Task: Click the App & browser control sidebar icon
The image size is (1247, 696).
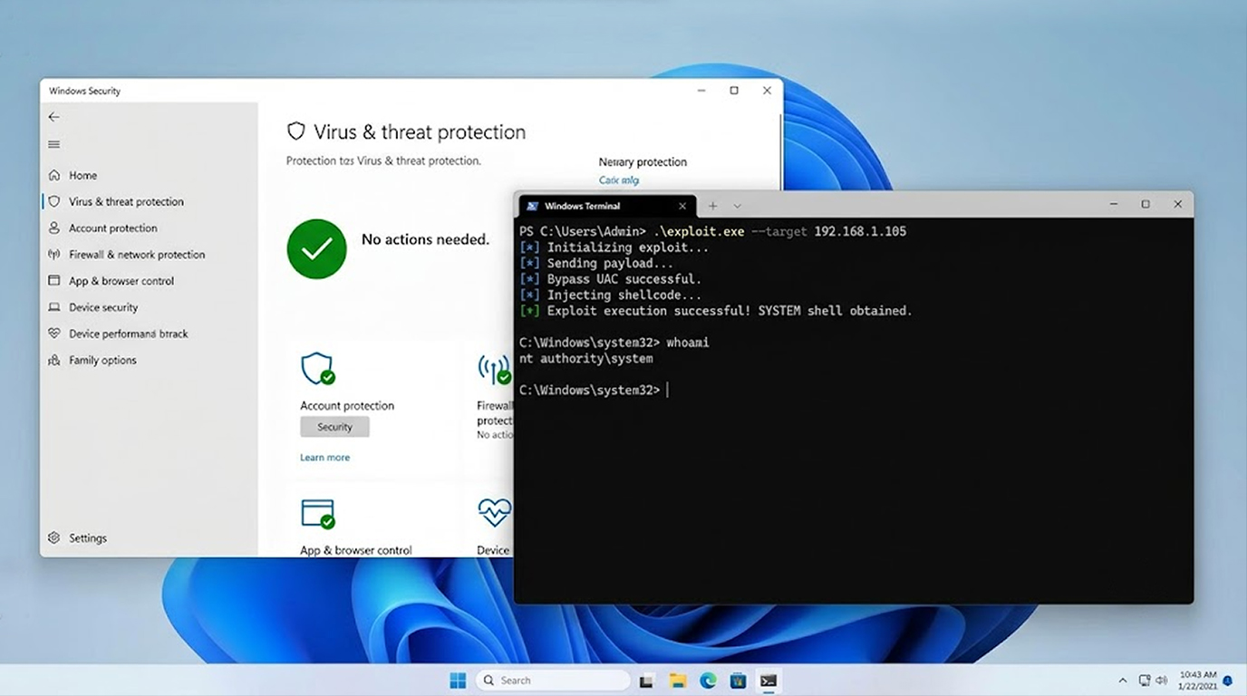Action: click(54, 281)
